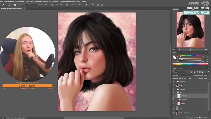Zoom out with Navigator small mountains icon

tap(179, 50)
